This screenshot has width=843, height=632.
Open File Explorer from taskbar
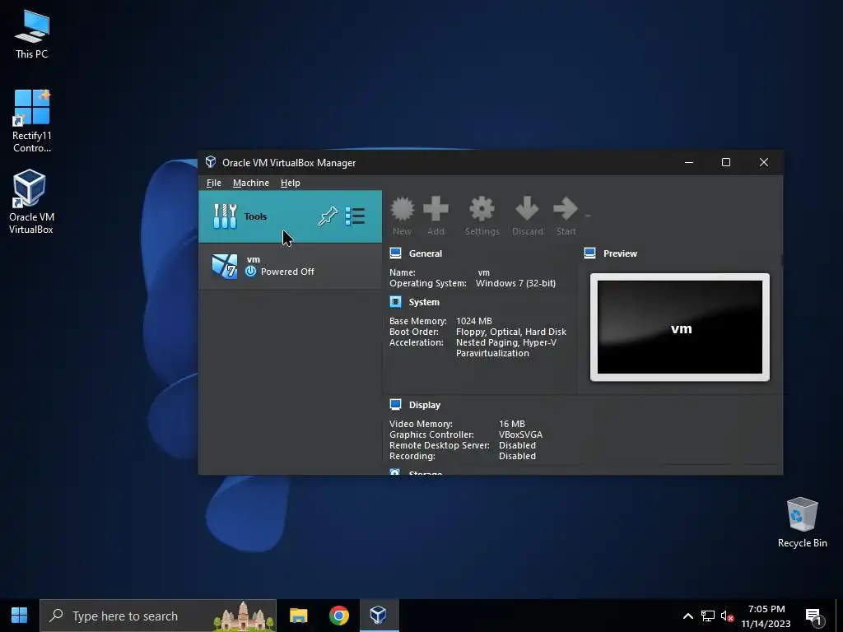coord(298,616)
